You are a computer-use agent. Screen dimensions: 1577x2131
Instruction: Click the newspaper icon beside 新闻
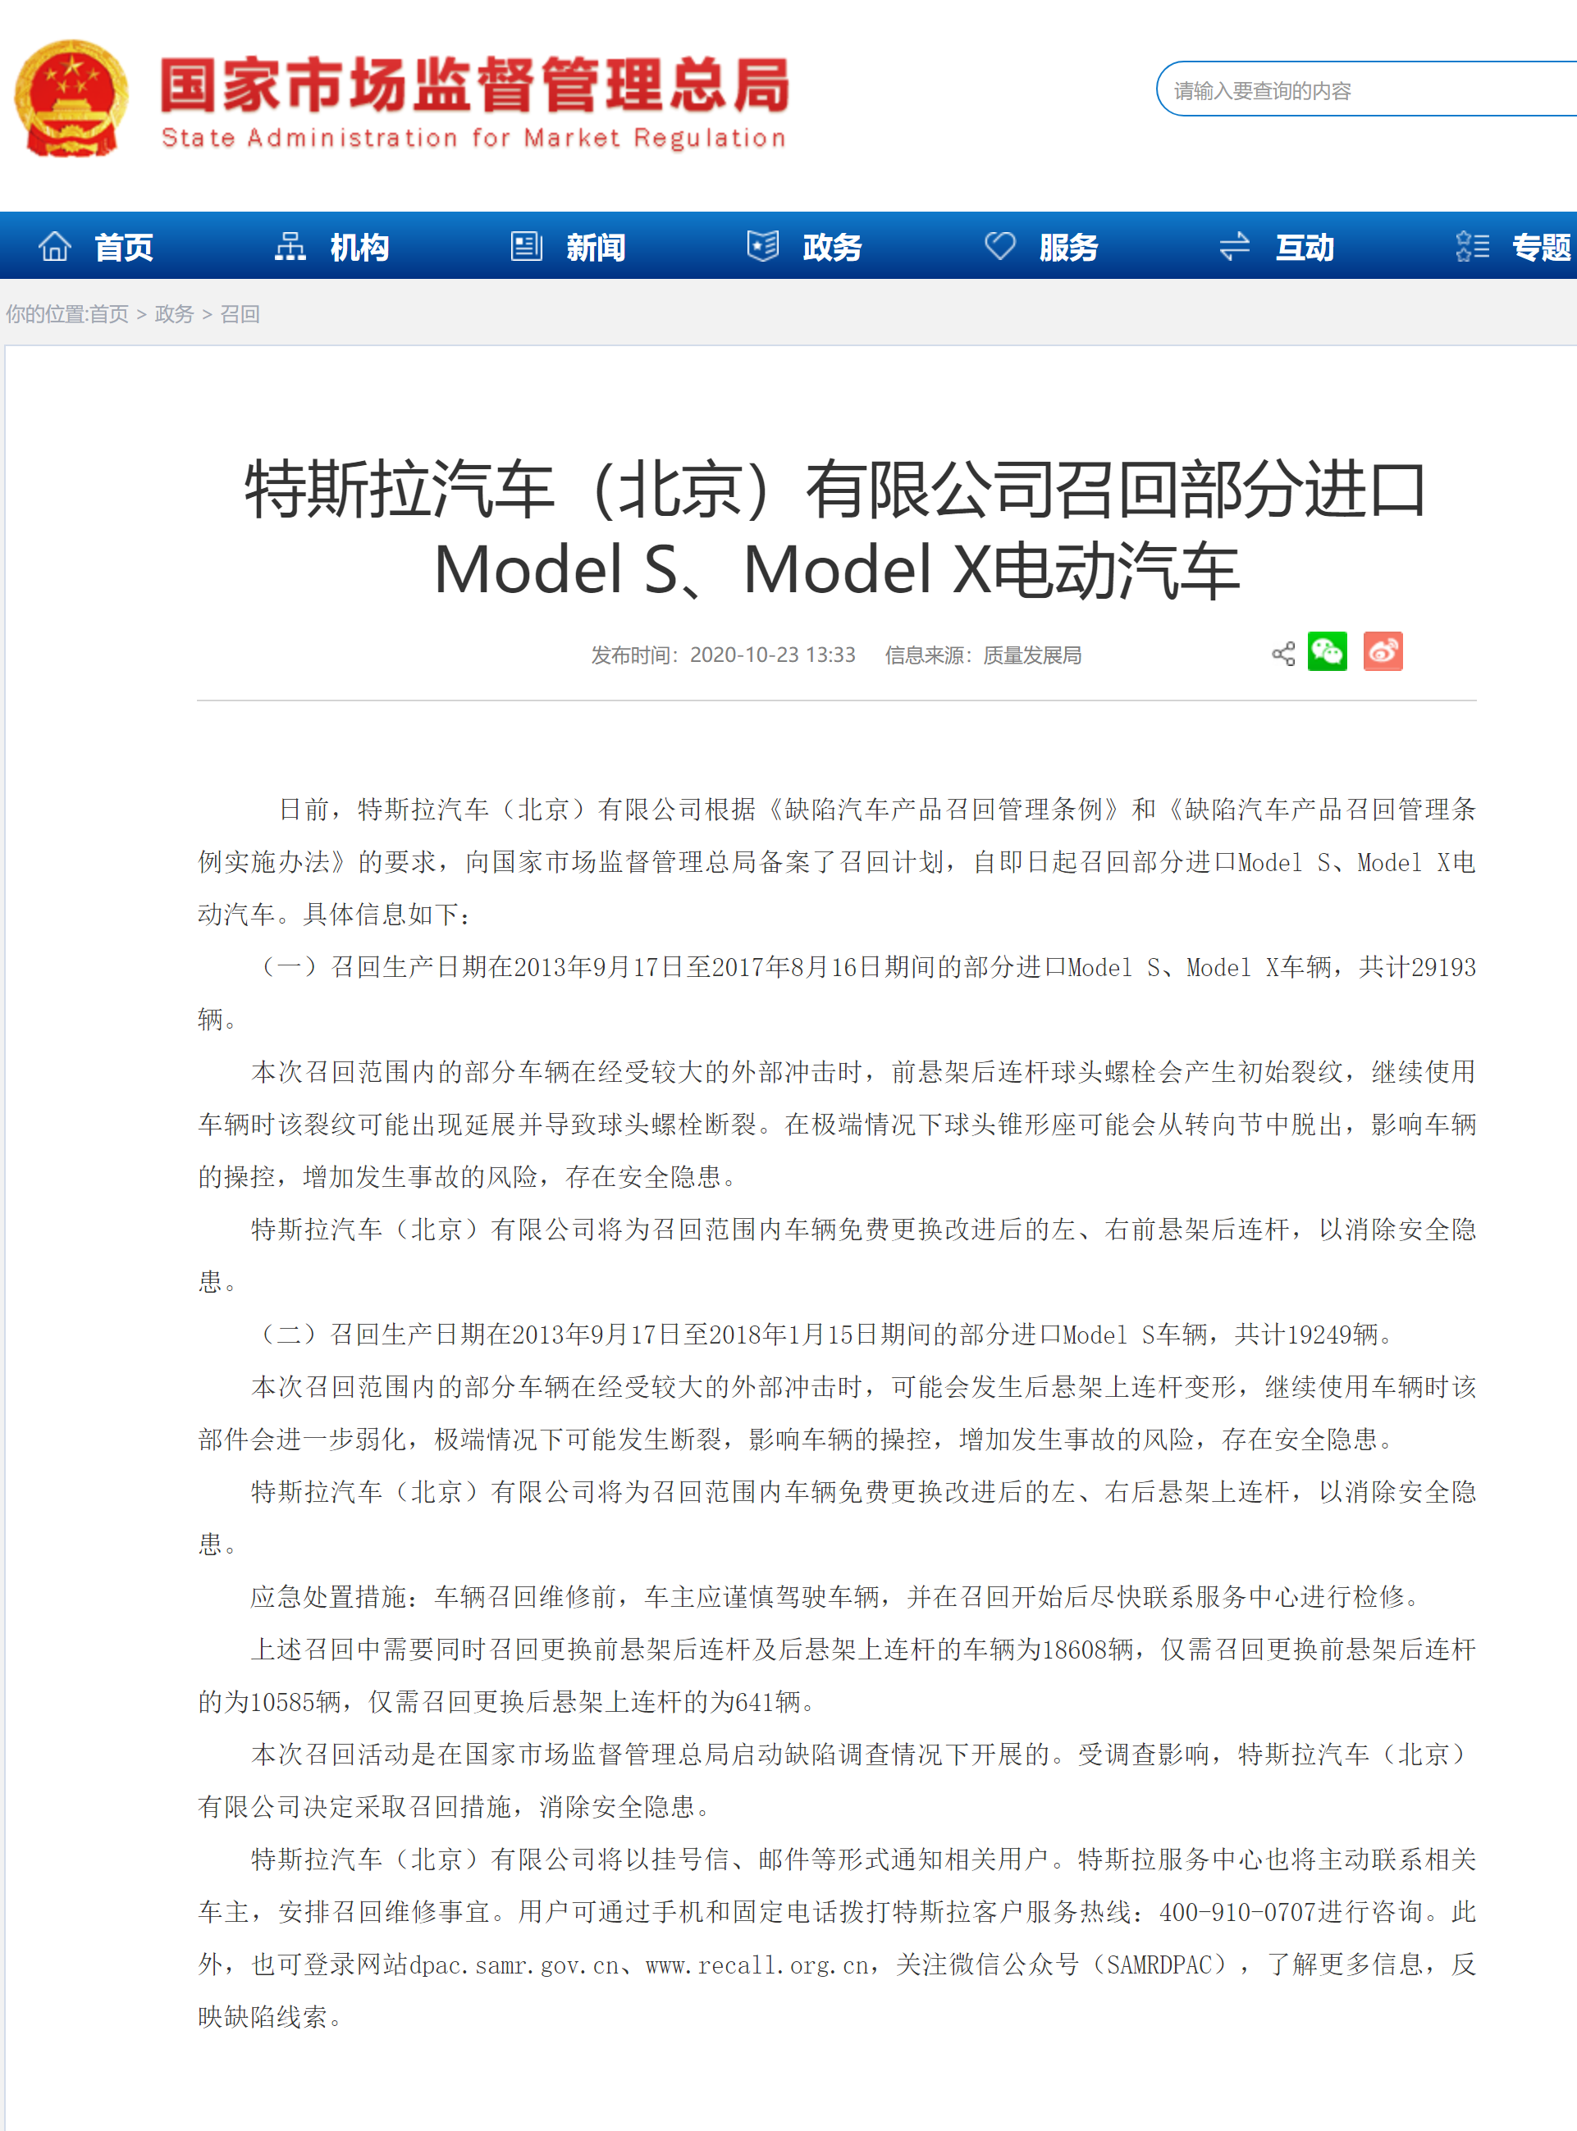click(526, 246)
